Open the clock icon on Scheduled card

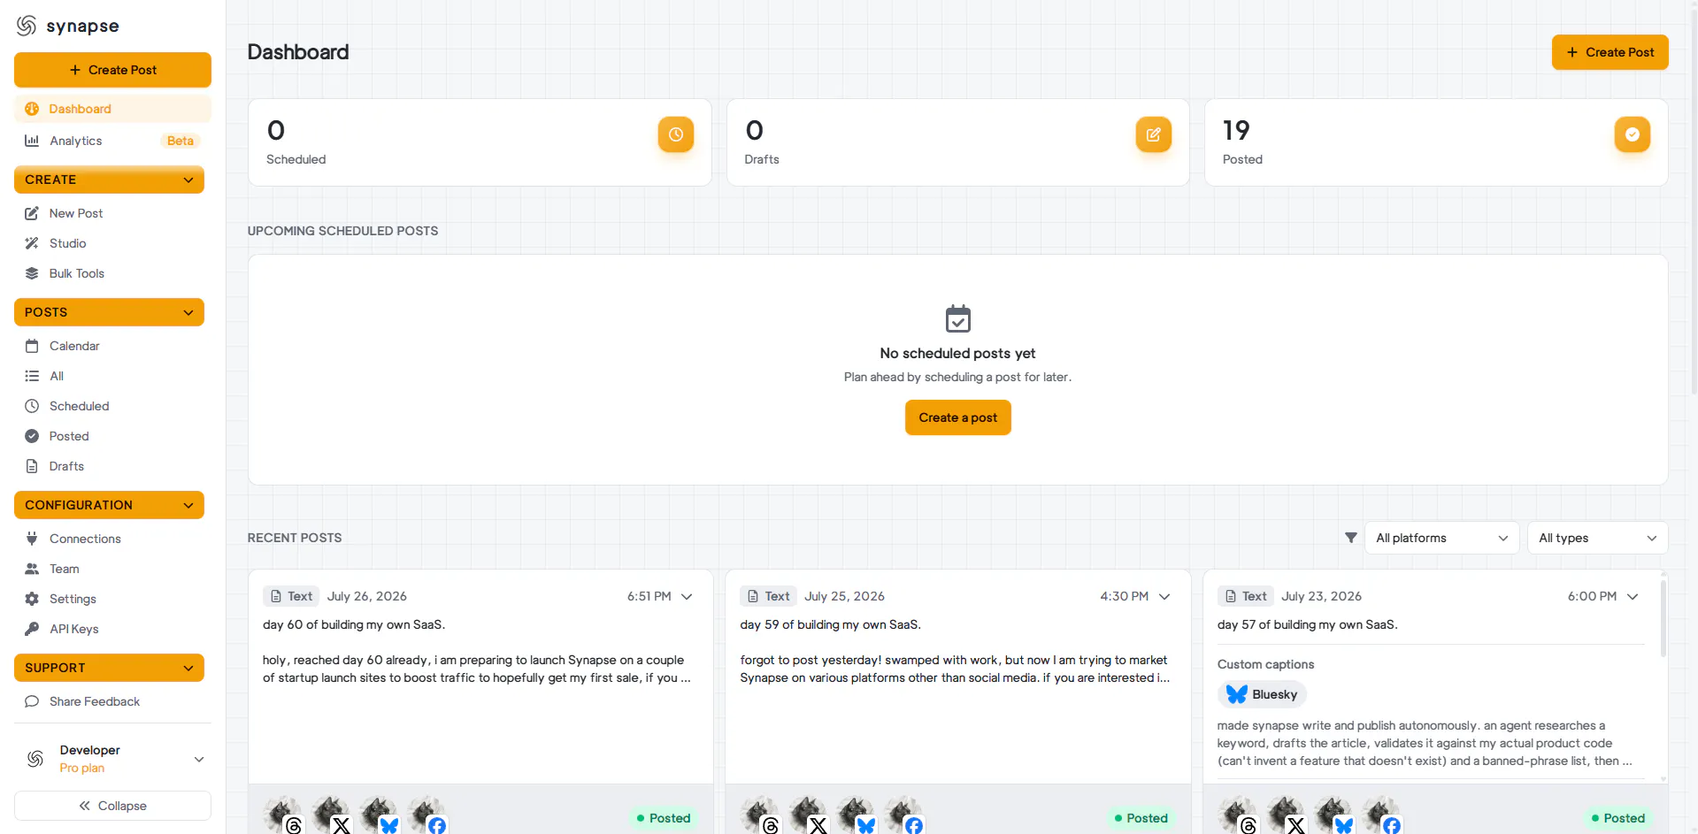[675, 134]
